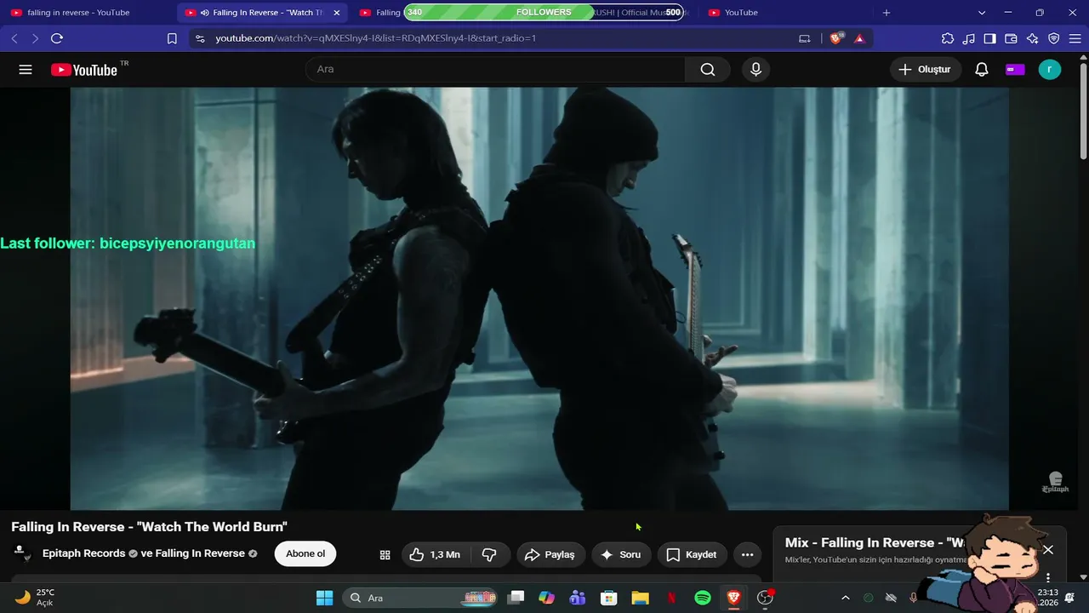Open Microsoft Teams from the taskbar
This screenshot has height=613, width=1089.
click(578, 598)
